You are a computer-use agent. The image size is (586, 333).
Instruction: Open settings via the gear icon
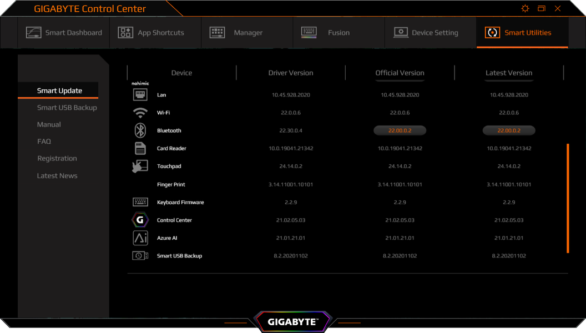click(x=525, y=8)
